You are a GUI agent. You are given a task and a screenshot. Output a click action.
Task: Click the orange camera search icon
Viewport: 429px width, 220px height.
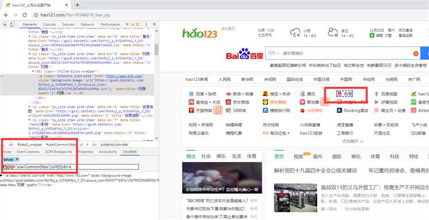coord(416,53)
